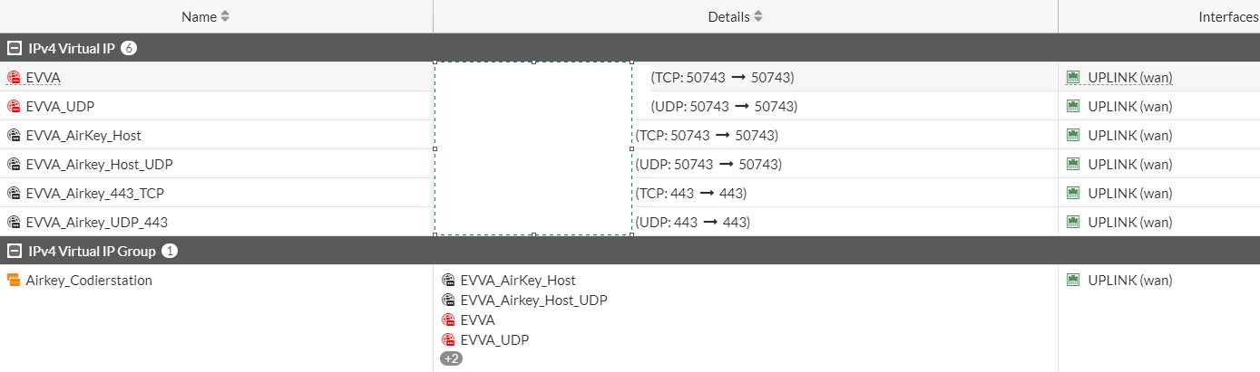Click the orange Airkey_Codierstation group icon
The height and width of the screenshot is (372, 1260).
click(x=14, y=281)
